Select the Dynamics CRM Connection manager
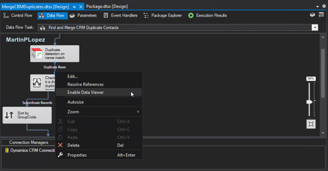 click(x=29, y=150)
